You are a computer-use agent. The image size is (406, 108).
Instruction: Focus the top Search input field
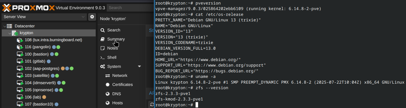click(130, 8)
